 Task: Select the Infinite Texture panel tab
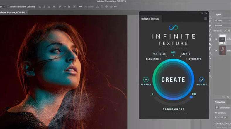click(150, 19)
